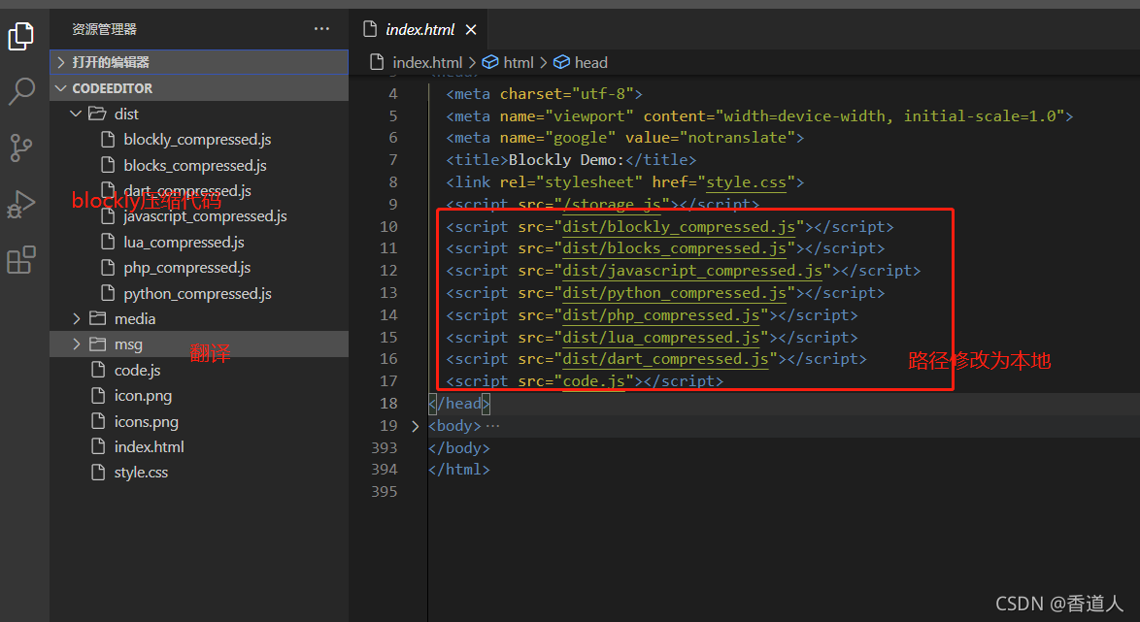Follow dist/blocks_compressed.js link on line 11

tap(675, 248)
